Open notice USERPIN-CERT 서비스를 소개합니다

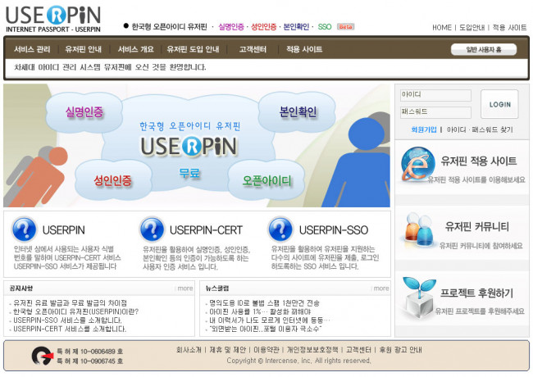pyautogui.click(x=70, y=329)
